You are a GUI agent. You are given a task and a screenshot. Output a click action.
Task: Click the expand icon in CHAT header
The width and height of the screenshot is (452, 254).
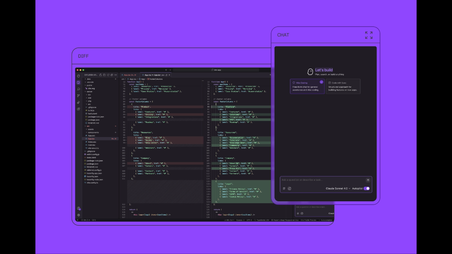point(369,35)
